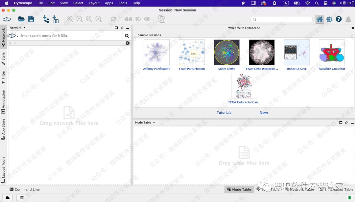The width and height of the screenshot is (355, 202).
Task: Open the Tutorials link
Action: (224, 113)
